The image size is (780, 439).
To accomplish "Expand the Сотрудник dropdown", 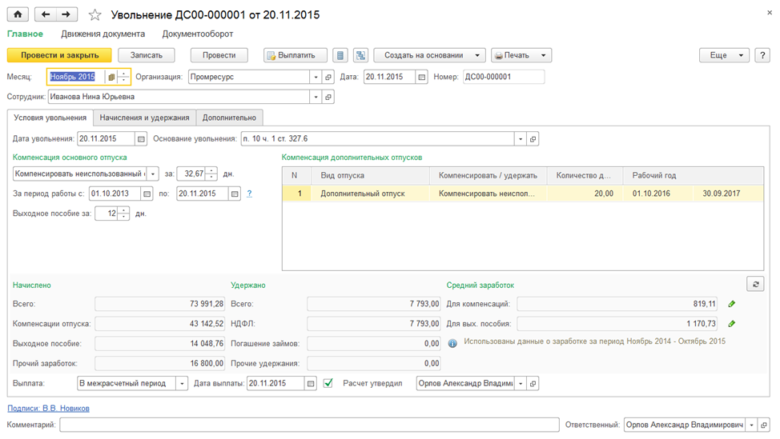I will pos(316,97).
